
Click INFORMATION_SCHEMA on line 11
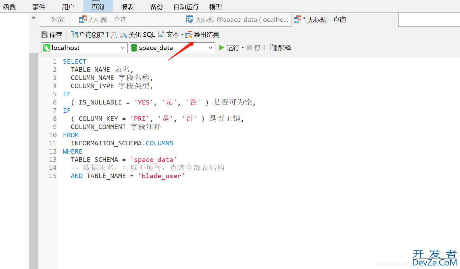(106, 143)
